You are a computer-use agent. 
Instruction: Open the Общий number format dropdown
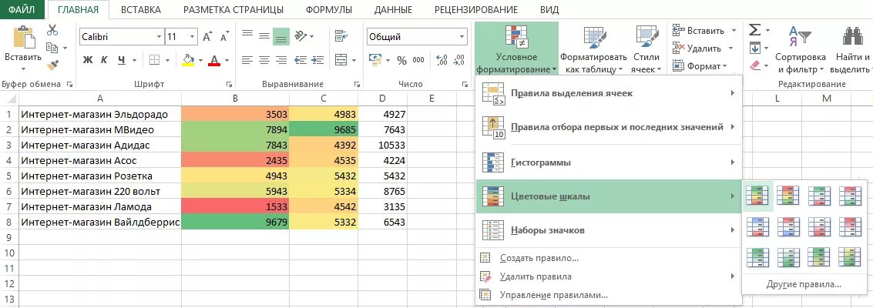462,37
